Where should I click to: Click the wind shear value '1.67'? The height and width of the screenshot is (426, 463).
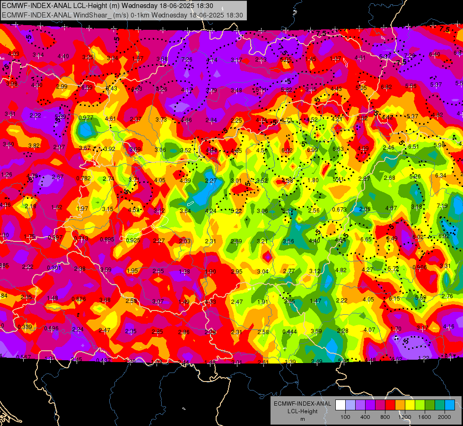coord(138,59)
